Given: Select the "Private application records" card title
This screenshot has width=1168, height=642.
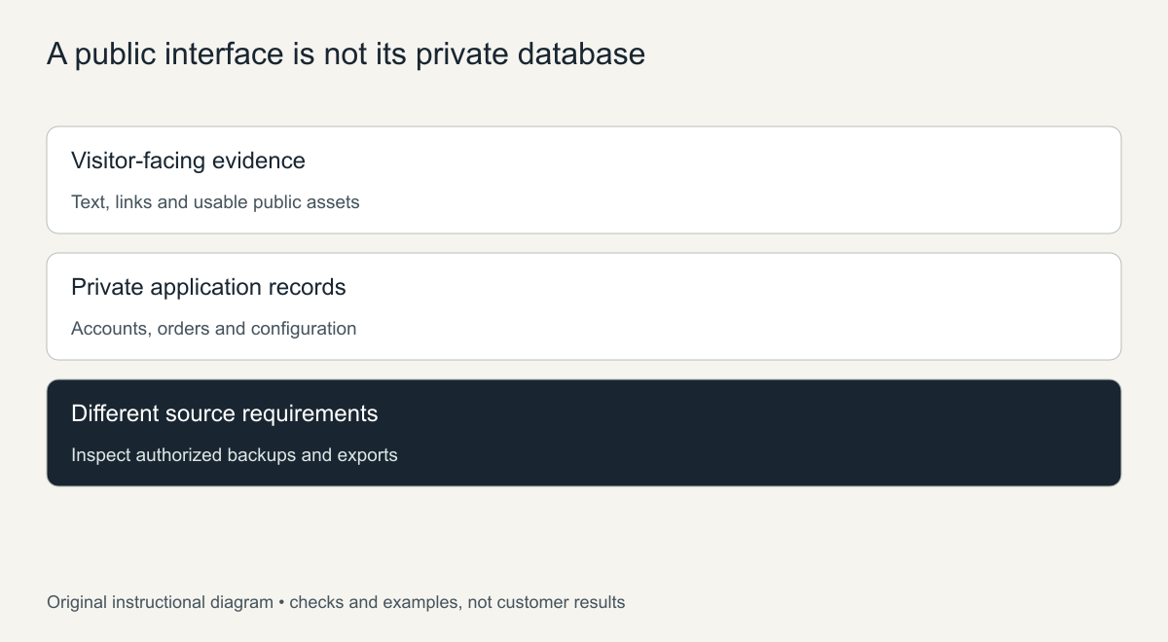Looking at the screenshot, I should (208, 287).
